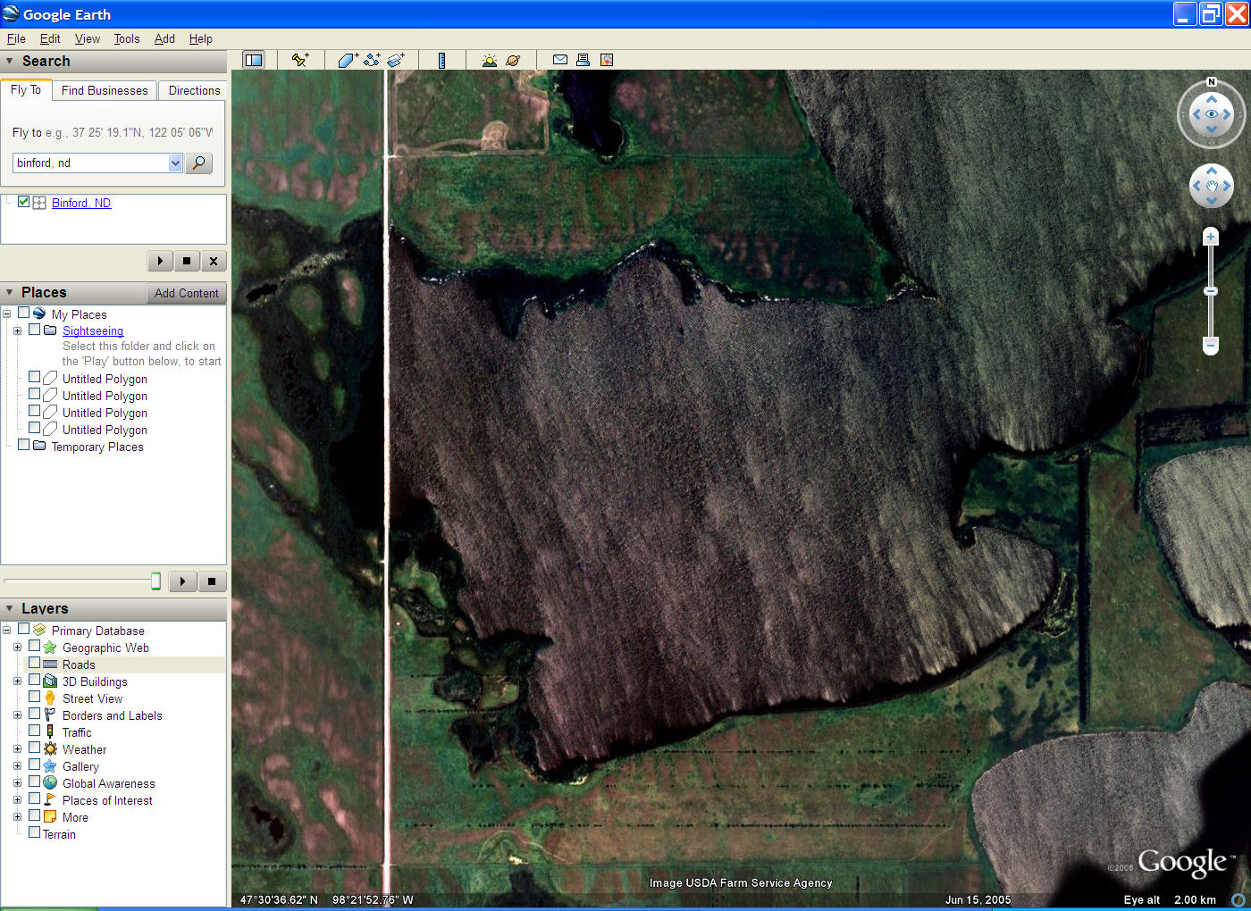Click the zoom slider handle
The width and height of the screenshot is (1251, 911).
(1211, 291)
